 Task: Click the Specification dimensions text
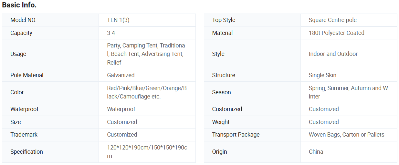click(147, 152)
